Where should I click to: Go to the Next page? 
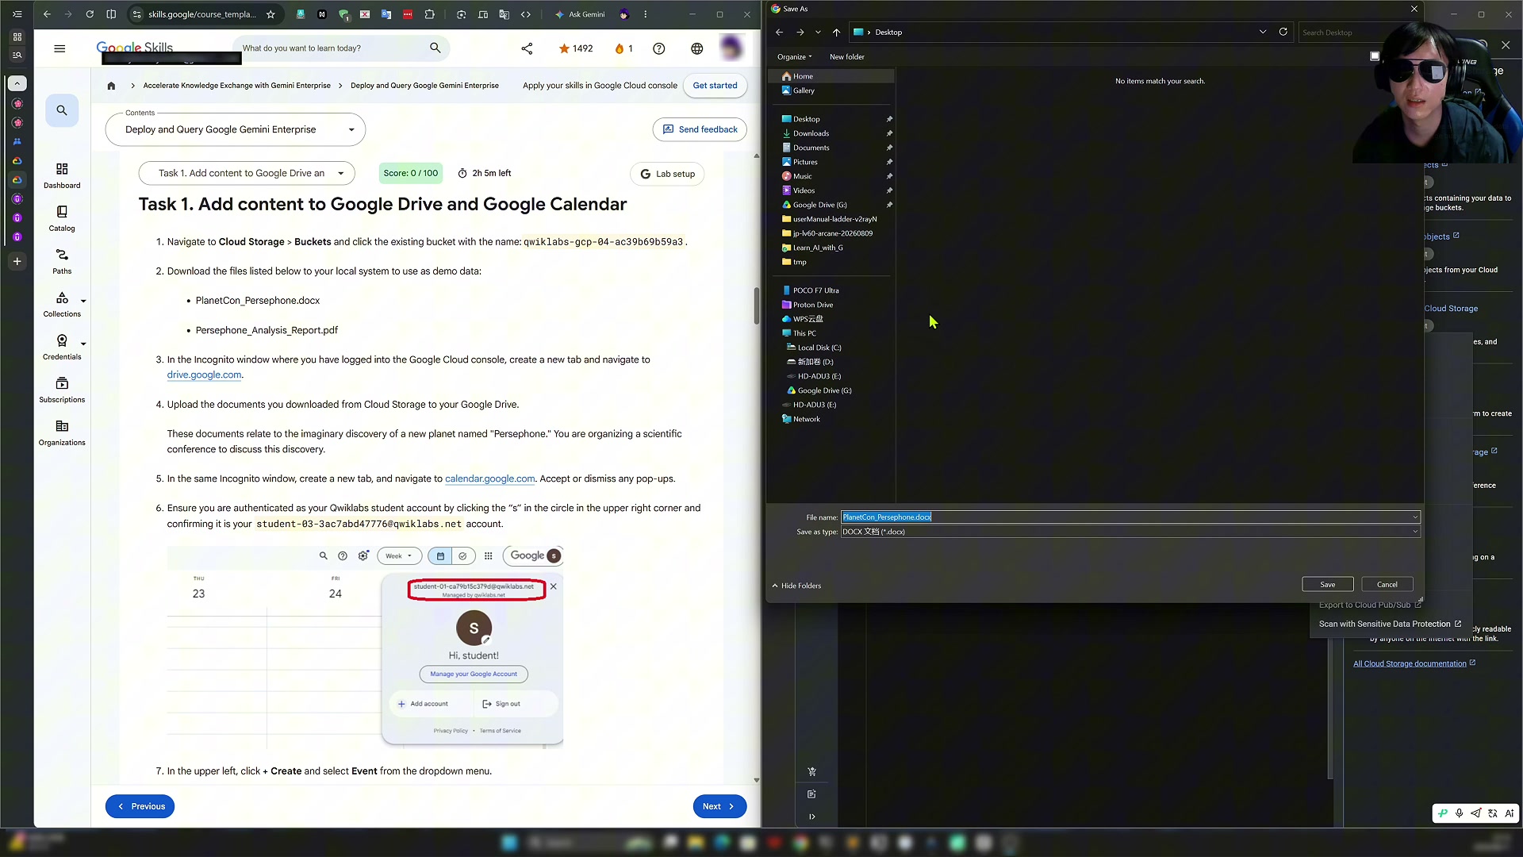pos(719,806)
